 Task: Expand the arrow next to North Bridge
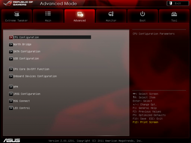tap(11, 44)
